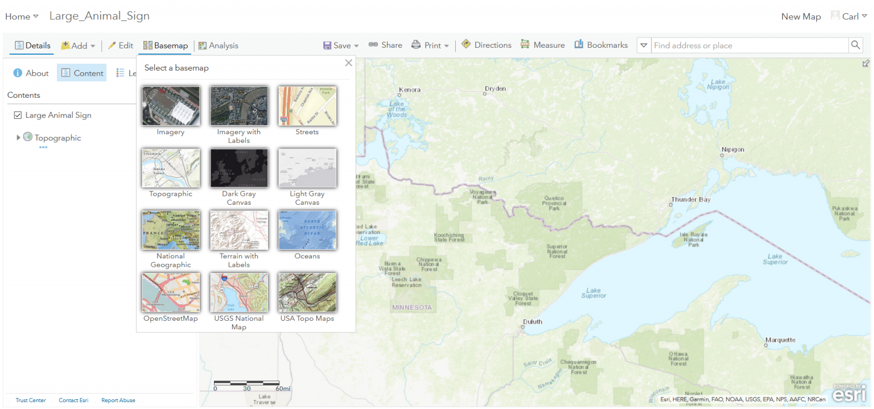Toggle visibility of the Topographic basemap layer

tap(27, 138)
